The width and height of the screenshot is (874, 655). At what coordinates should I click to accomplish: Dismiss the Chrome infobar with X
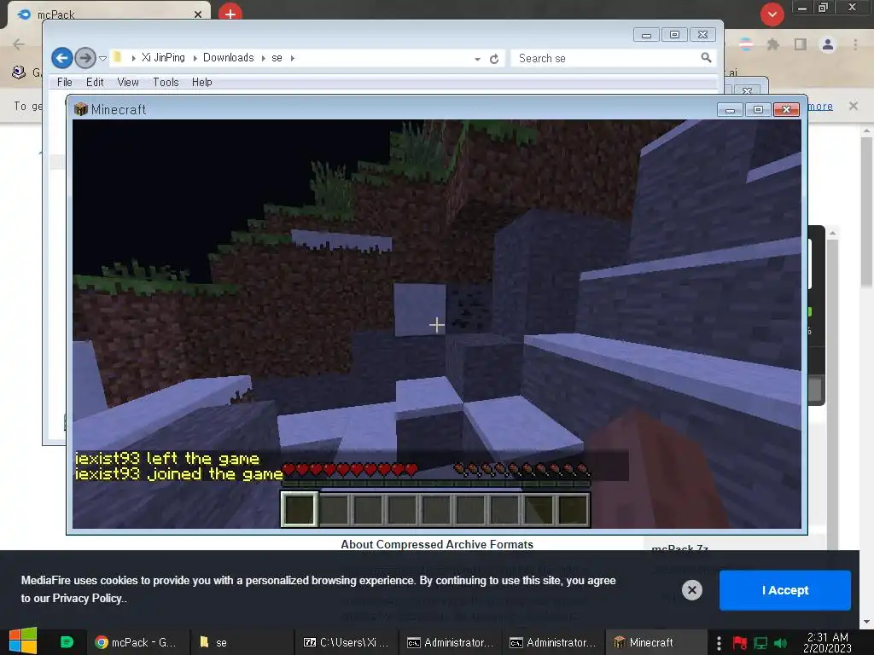[853, 106]
